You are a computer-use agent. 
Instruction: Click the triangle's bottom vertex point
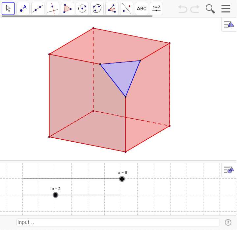point(125,97)
